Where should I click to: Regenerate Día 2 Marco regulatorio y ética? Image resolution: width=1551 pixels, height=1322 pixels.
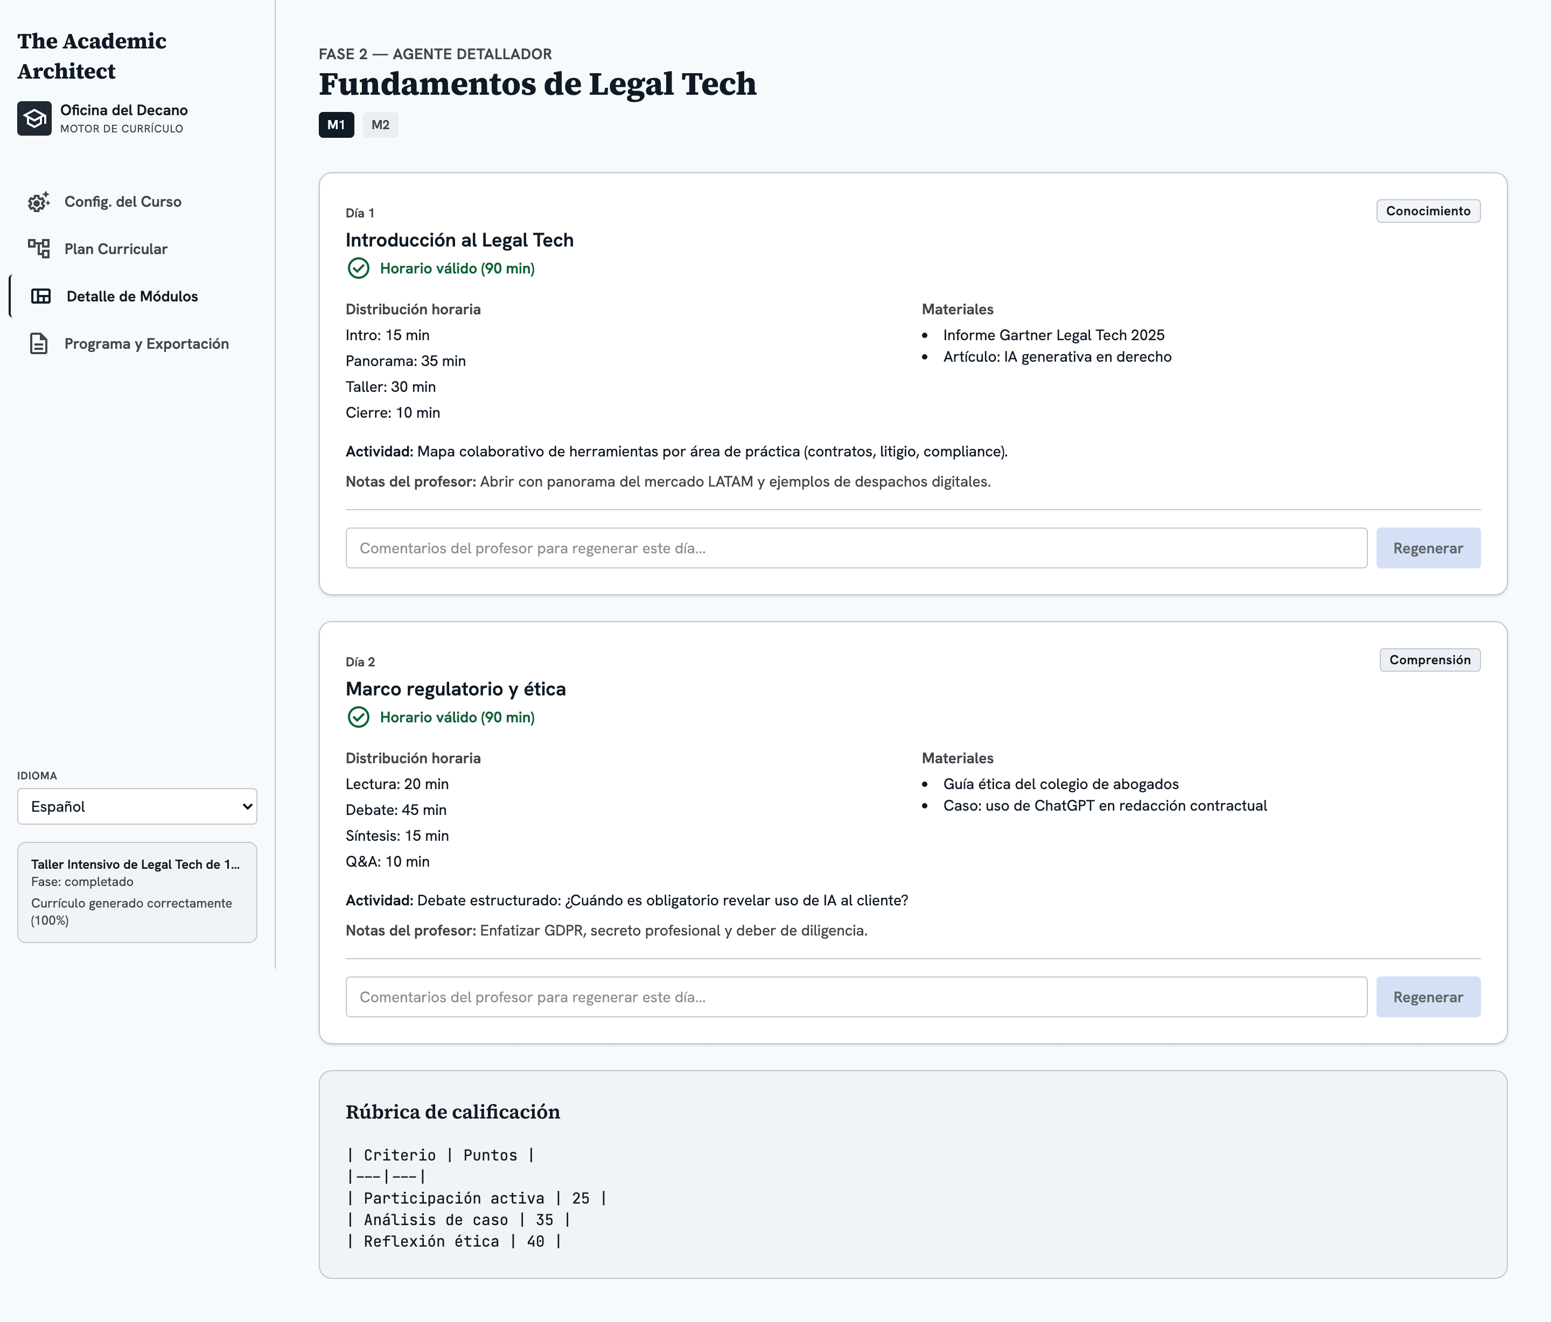pyautogui.click(x=1428, y=997)
